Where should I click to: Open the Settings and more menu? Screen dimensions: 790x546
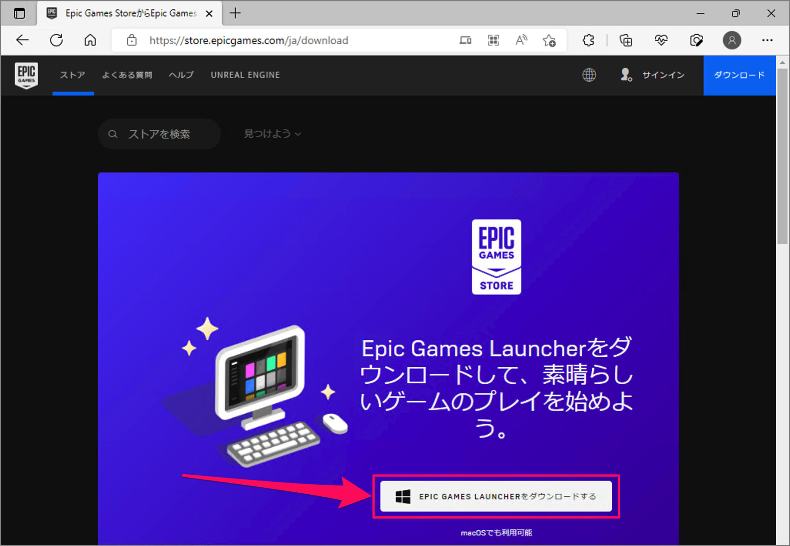click(x=768, y=40)
